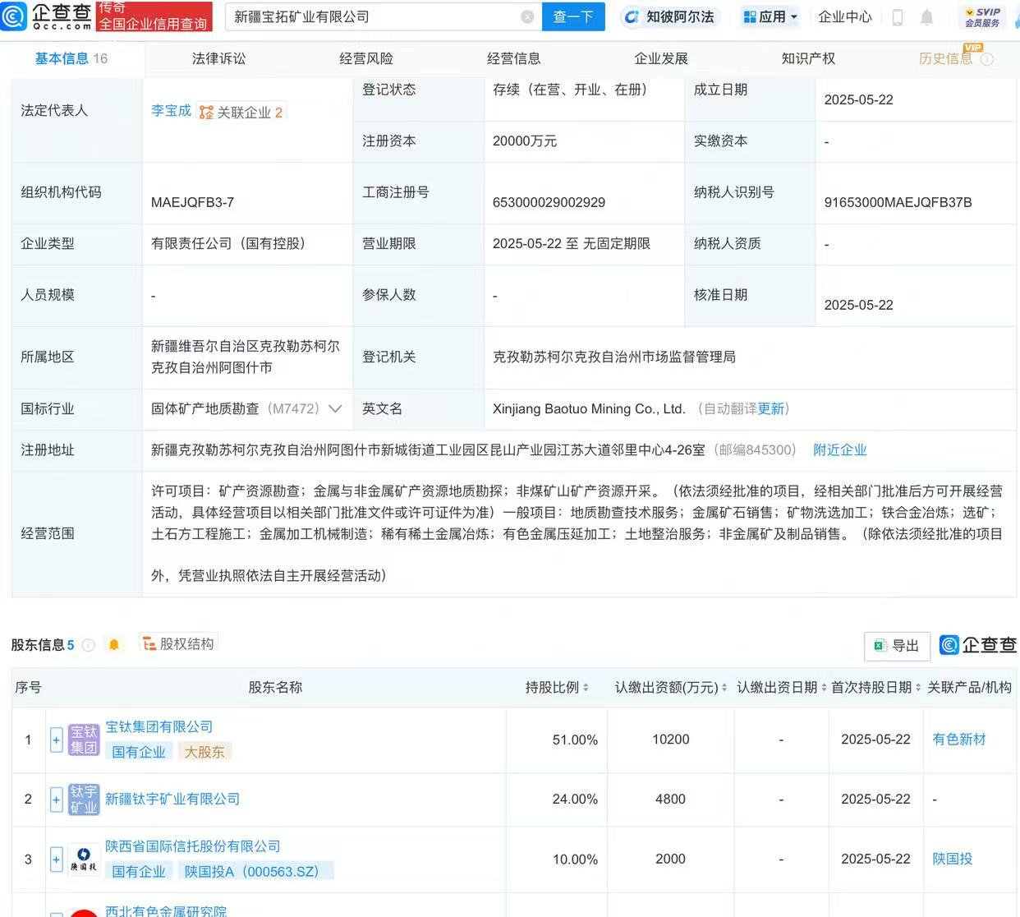Open related product 有色新材
Image resolution: width=1020 pixels, height=917 pixels.
point(959,740)
